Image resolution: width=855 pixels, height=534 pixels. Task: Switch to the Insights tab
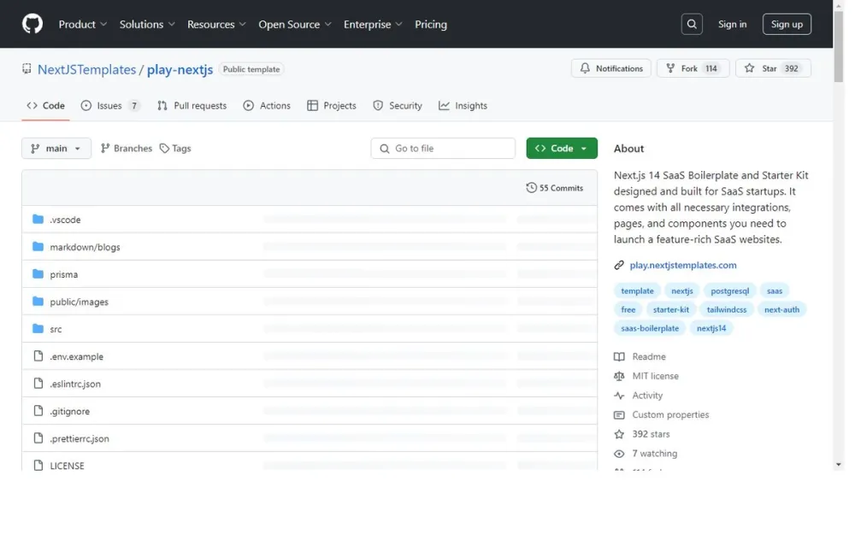(x=463, y=106)
